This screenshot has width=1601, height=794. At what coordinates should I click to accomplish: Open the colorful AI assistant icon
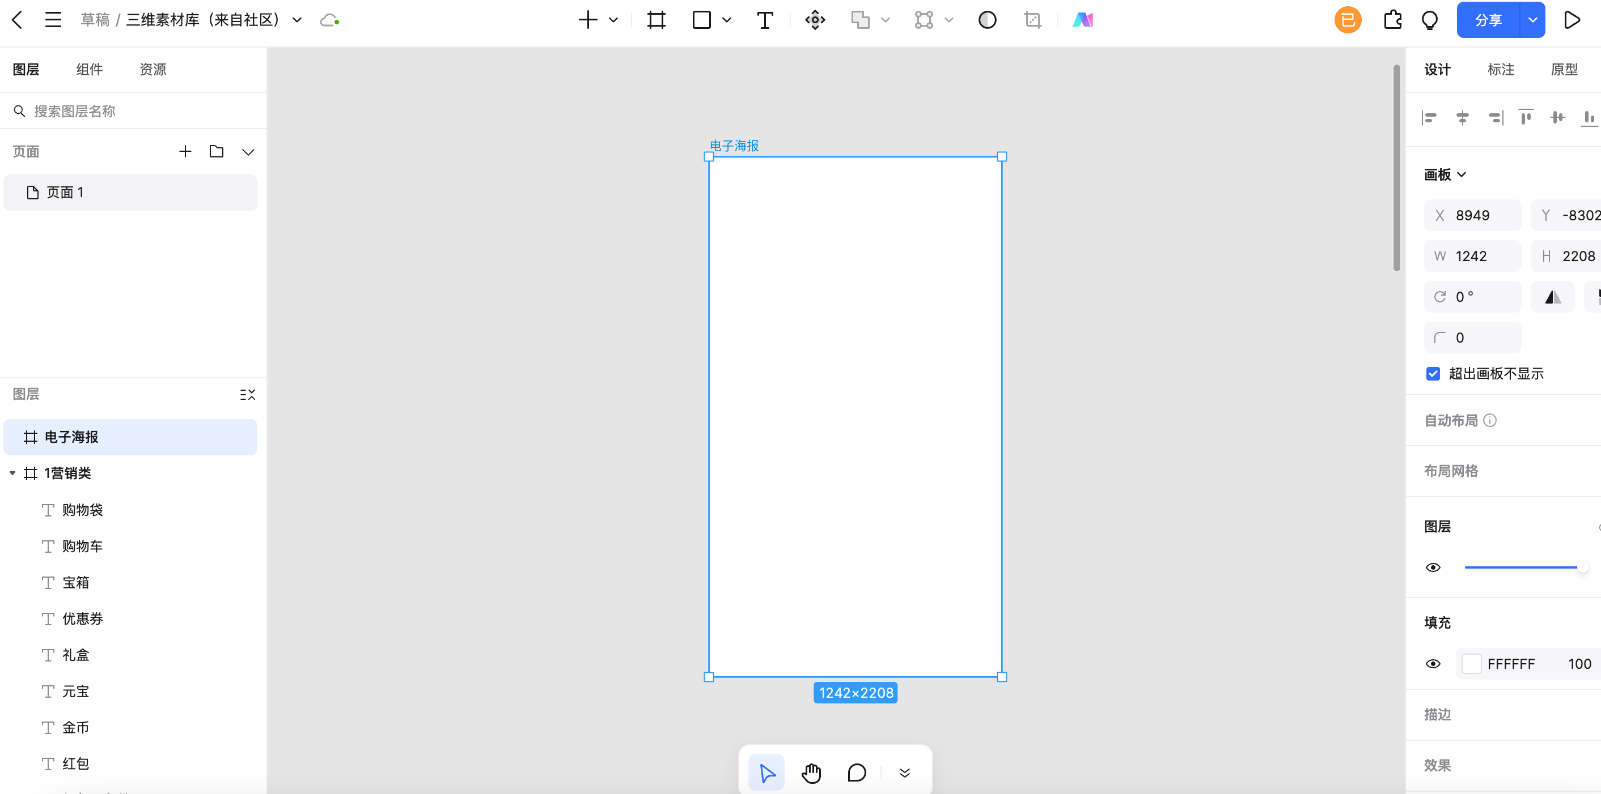point(1083,20)
